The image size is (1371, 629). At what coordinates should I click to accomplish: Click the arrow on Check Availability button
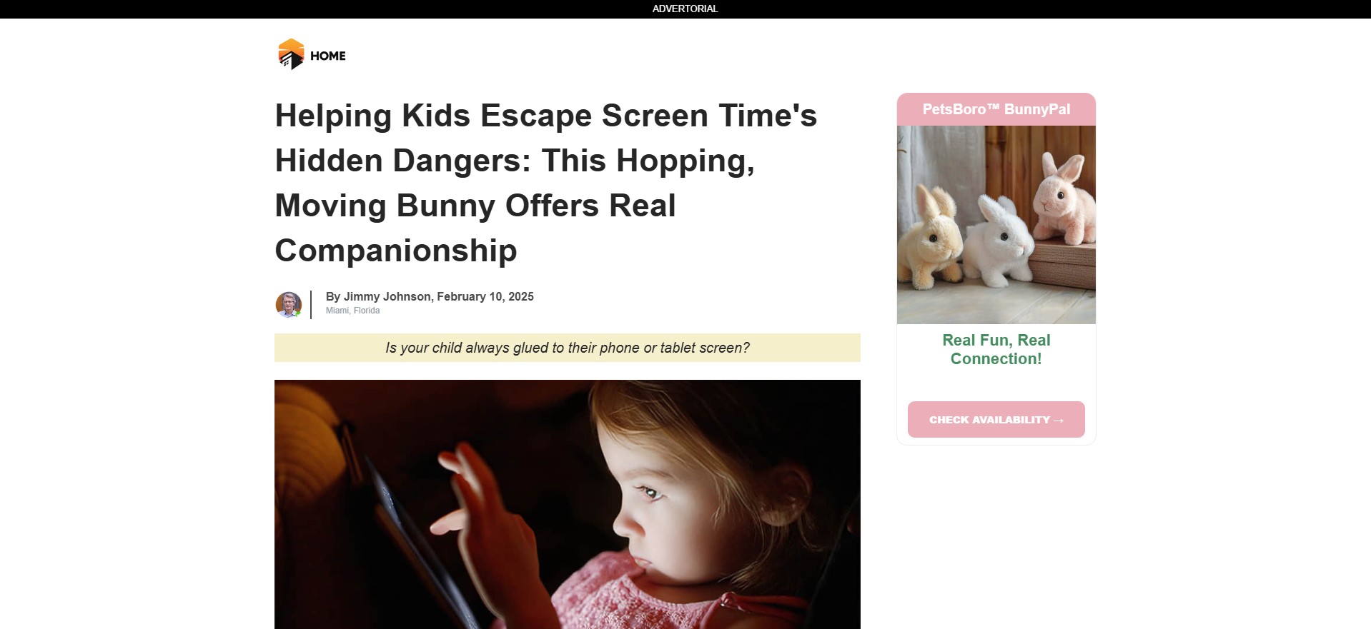1059,421
